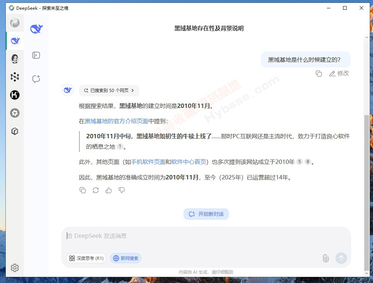Open the 软件中心首页 link
The image size is (373, 283).
[188, 162]
